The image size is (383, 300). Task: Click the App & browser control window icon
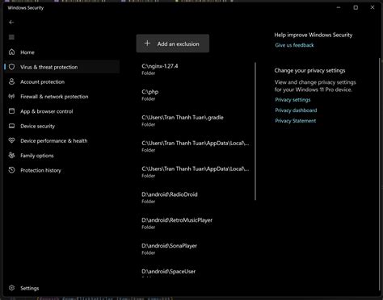11,111
